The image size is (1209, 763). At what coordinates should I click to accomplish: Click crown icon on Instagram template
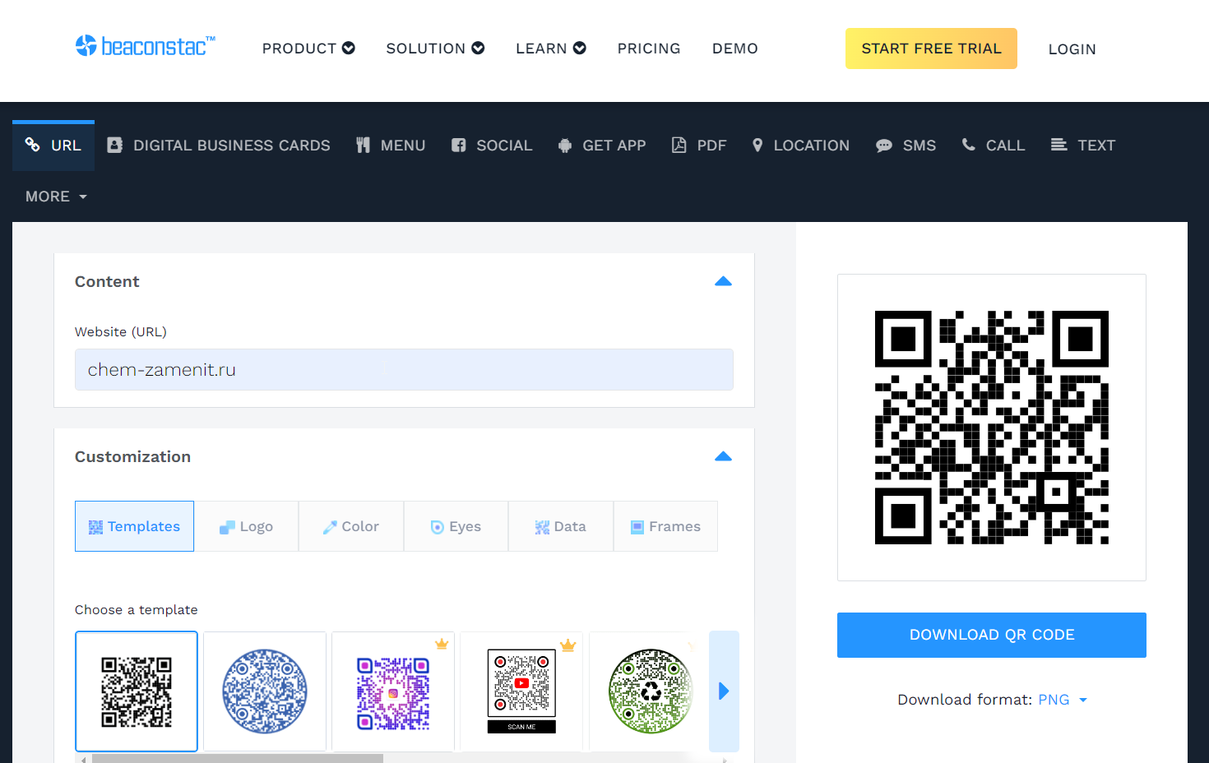click(442, 644)
